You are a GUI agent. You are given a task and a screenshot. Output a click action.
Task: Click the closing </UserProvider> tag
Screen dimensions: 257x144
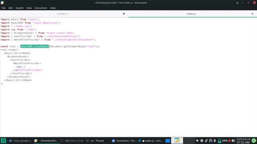(21, 74)
